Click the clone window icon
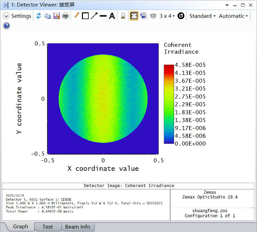 [144, 16]
